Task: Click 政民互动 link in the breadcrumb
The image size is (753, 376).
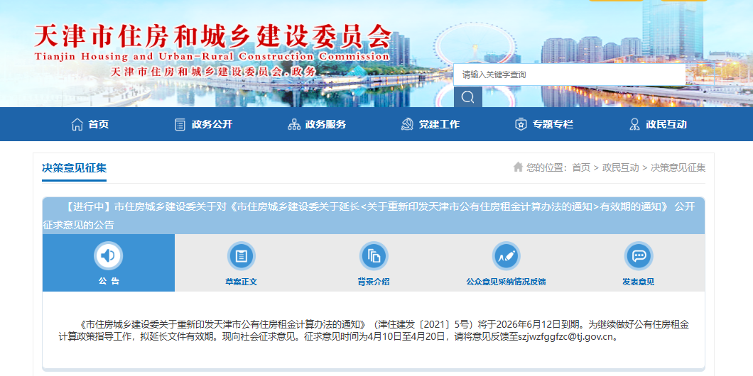Action: (620, 167)
